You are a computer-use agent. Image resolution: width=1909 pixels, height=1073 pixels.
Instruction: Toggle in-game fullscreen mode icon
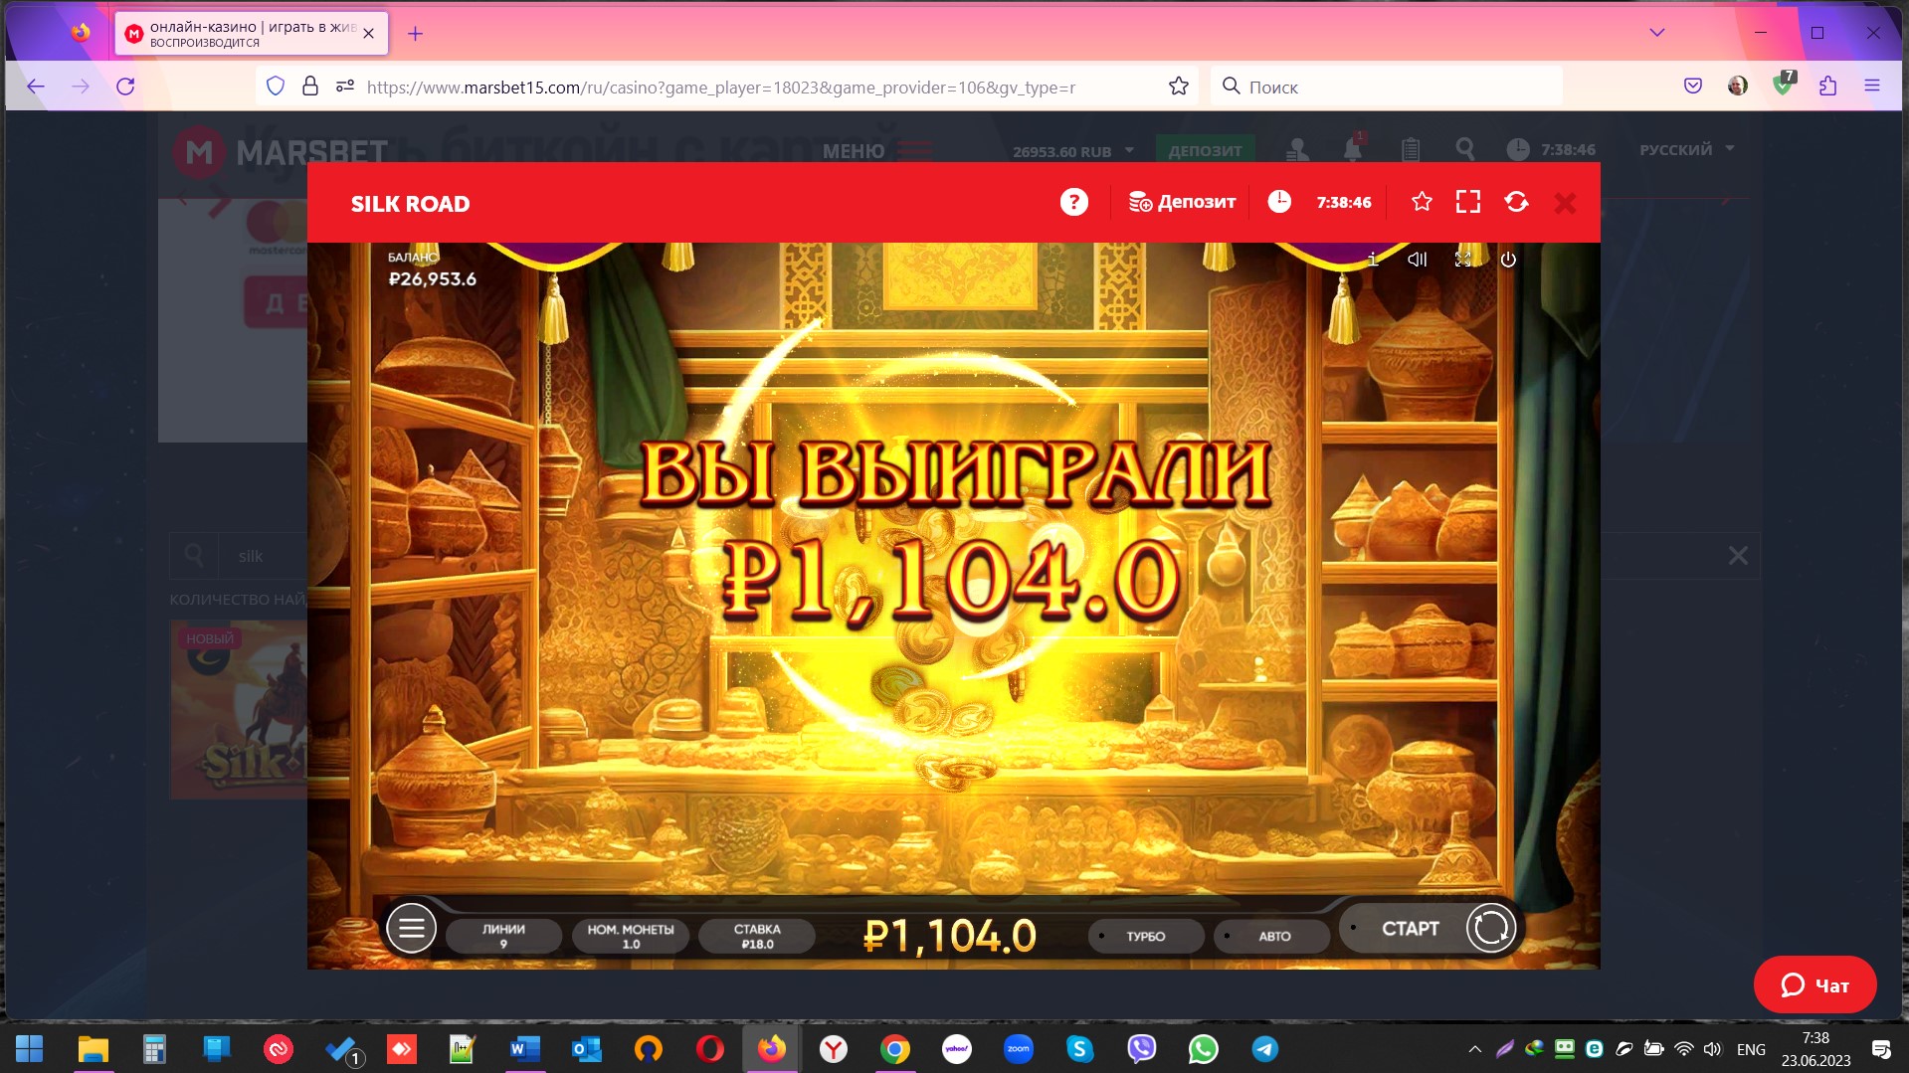click(1463, 260)
